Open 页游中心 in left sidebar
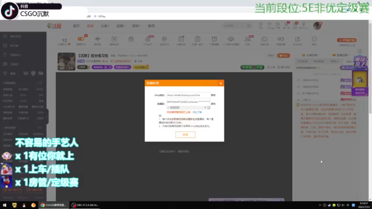The height and width of the screenshot is (209, 372). (13, 55)
